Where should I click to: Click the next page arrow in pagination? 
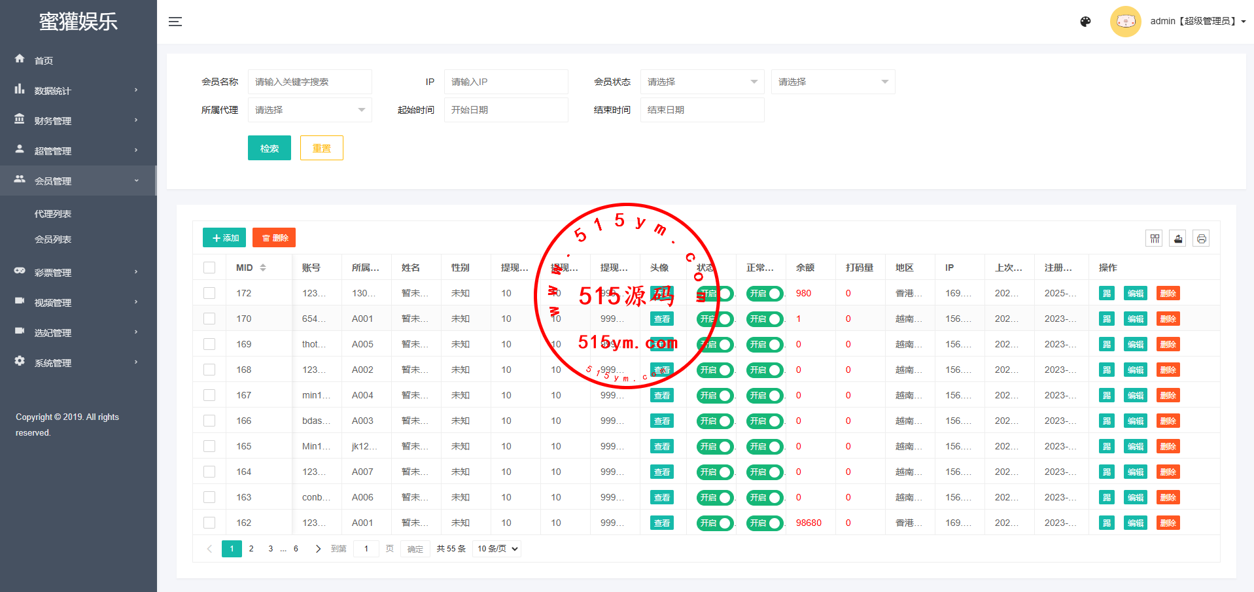pos(318,549)
